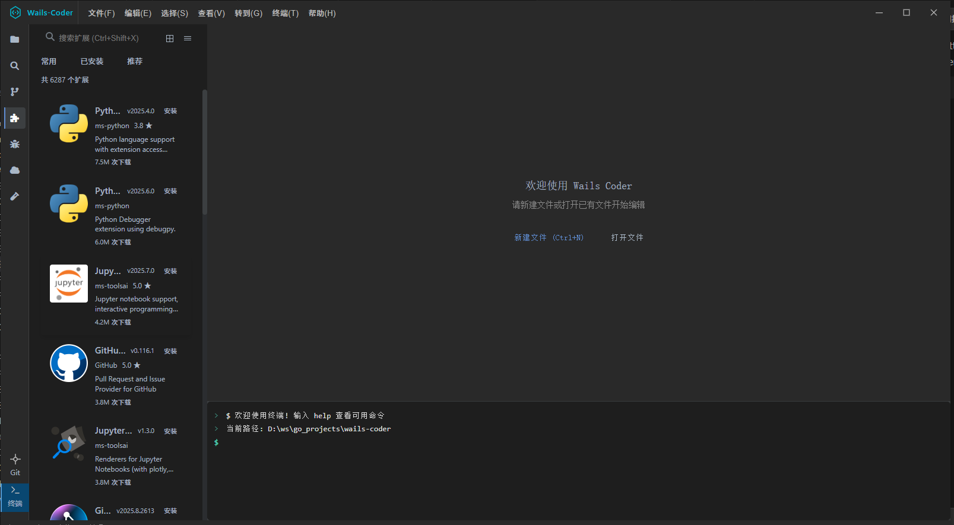Toggle the 终端 terminal sidebar button

15,497
